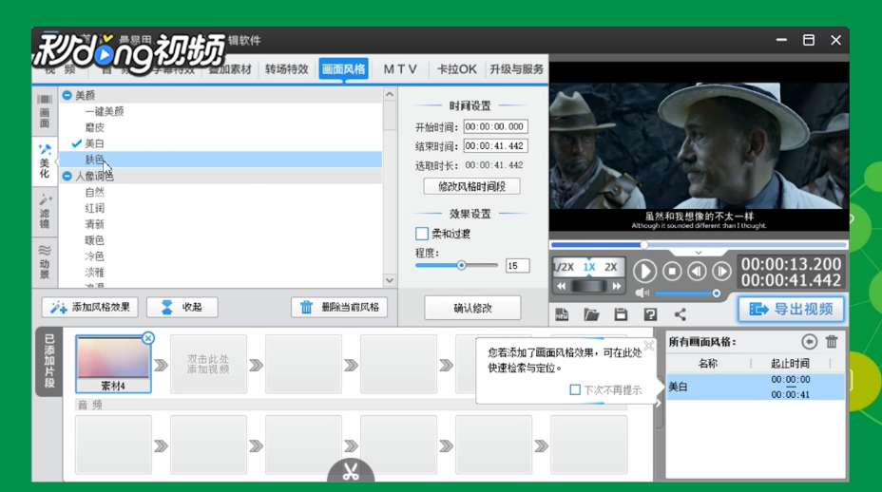Set playback speed to 1X
The height and width of the screenshot is (492, 882).
pos(589,267)
